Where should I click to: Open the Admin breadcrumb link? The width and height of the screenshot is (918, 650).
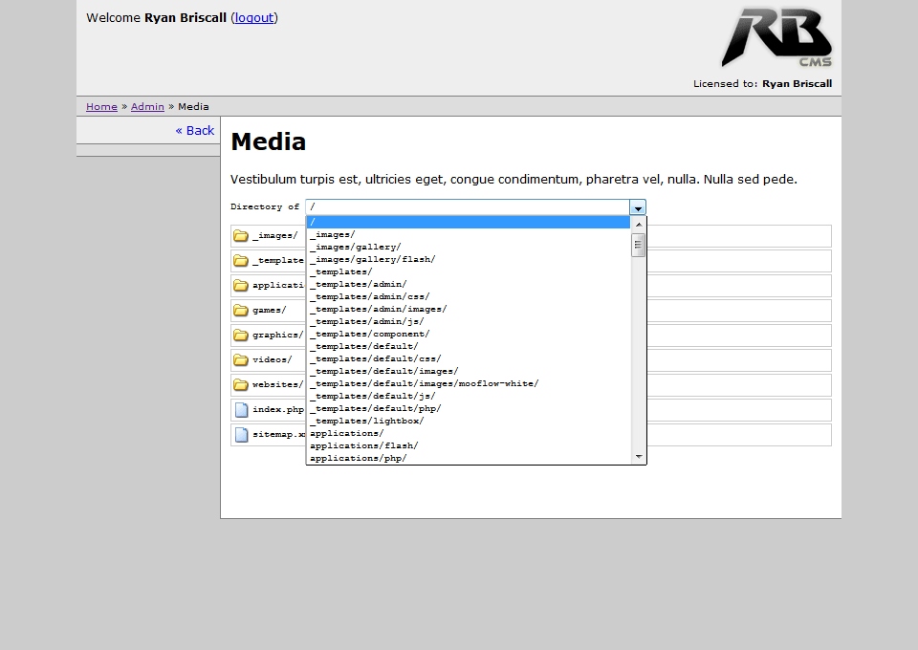pyautogui.click(x=147, y=107)
